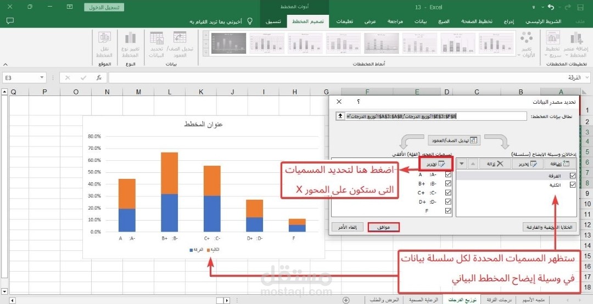Screen dimensions: 593x304
Task: Open Quick Layout (تخطيط سريع) dropdown
Action: [x=552, y=44]
